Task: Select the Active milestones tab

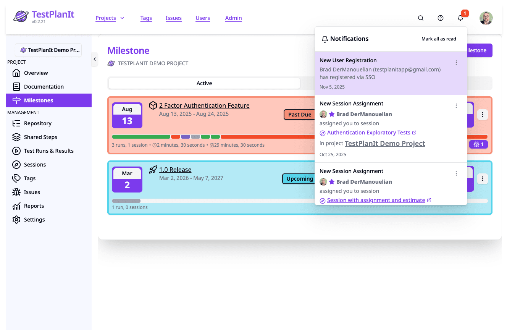Action: tap(204, 83)
